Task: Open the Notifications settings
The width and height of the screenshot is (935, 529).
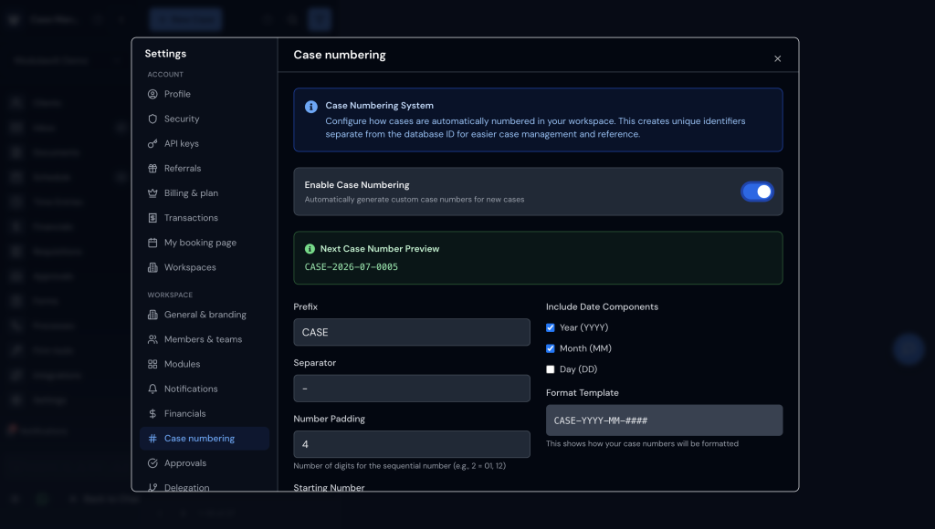Action: (205, 389)
